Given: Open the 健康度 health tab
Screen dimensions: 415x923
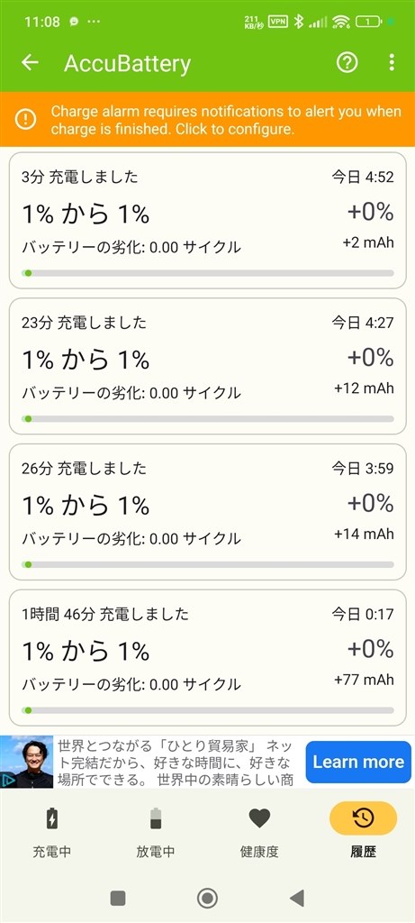Looking at the screenshot, I should 259,832.
